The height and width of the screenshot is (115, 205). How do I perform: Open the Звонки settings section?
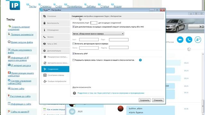[55, 37]
